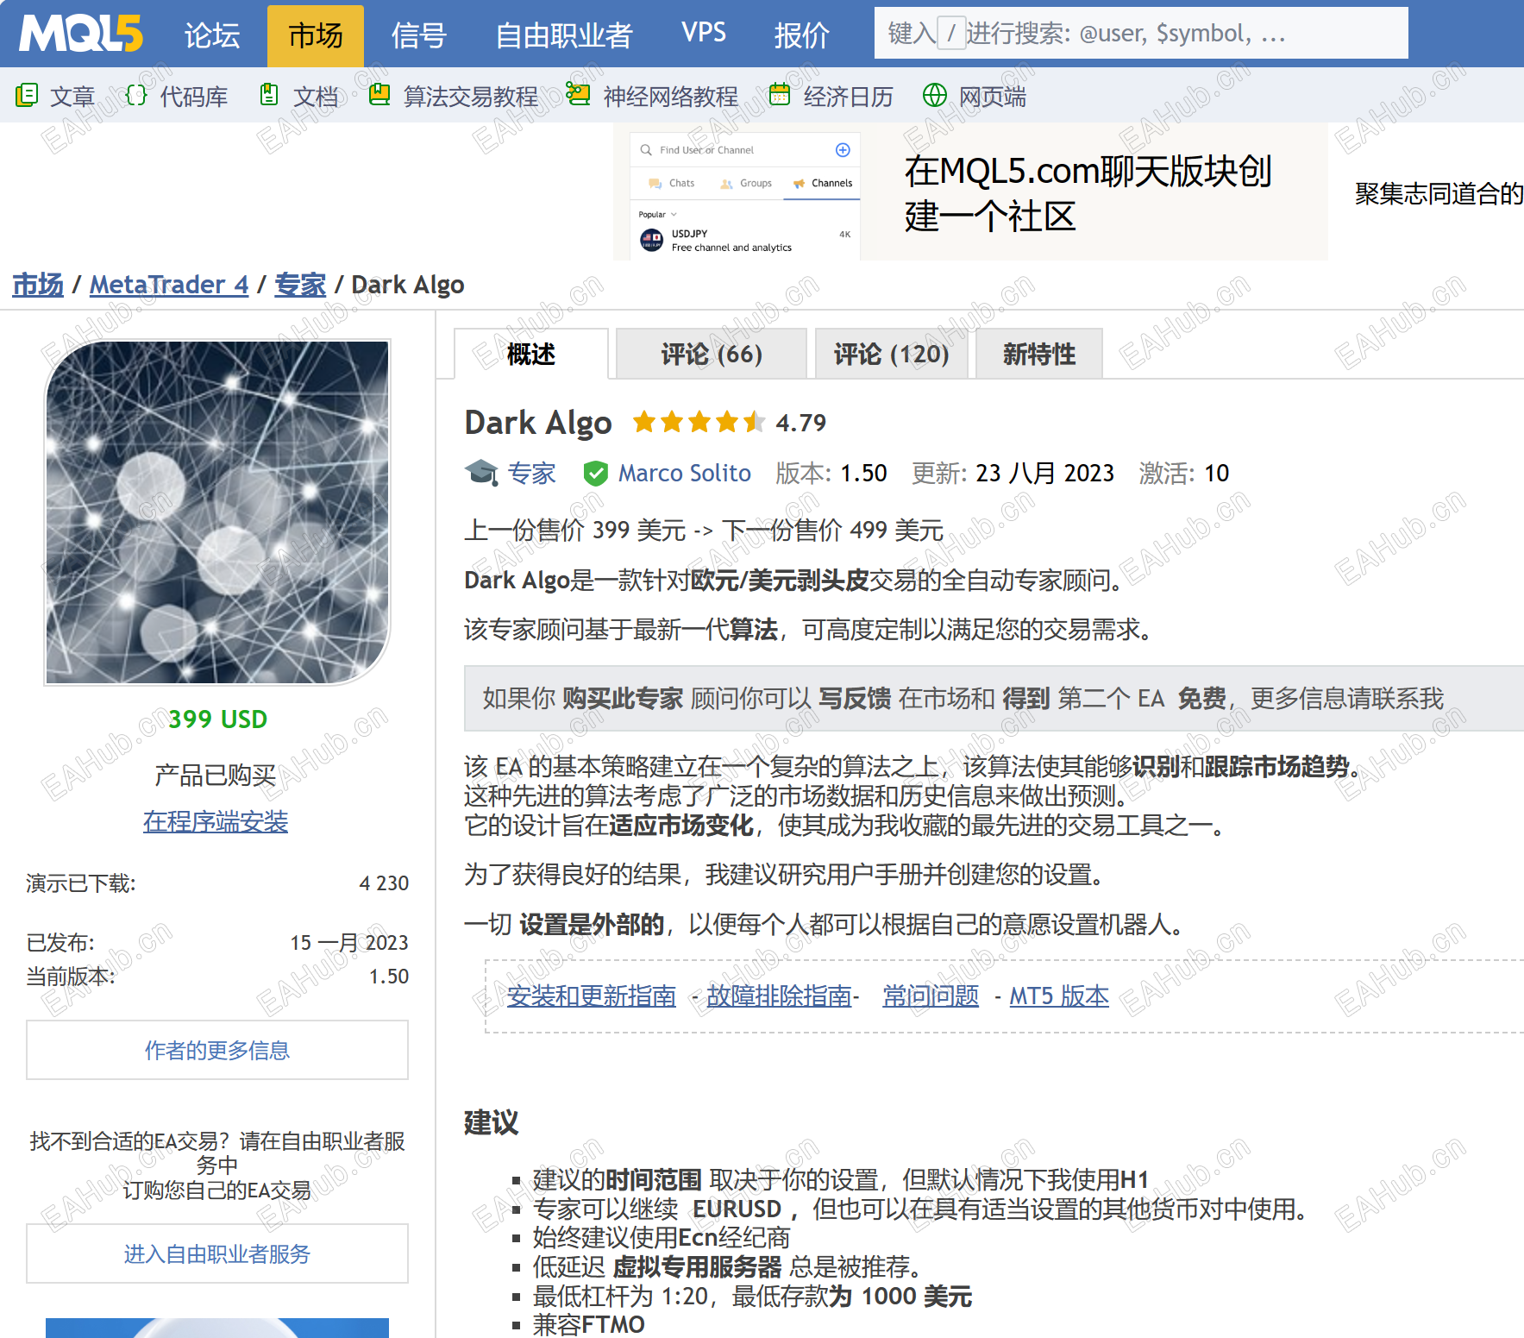Image resolution: width=1524 pixels, height=1338 pixels.
Task: Open the 常问问题 FAQ link
Action: click(x=931, y=996)
